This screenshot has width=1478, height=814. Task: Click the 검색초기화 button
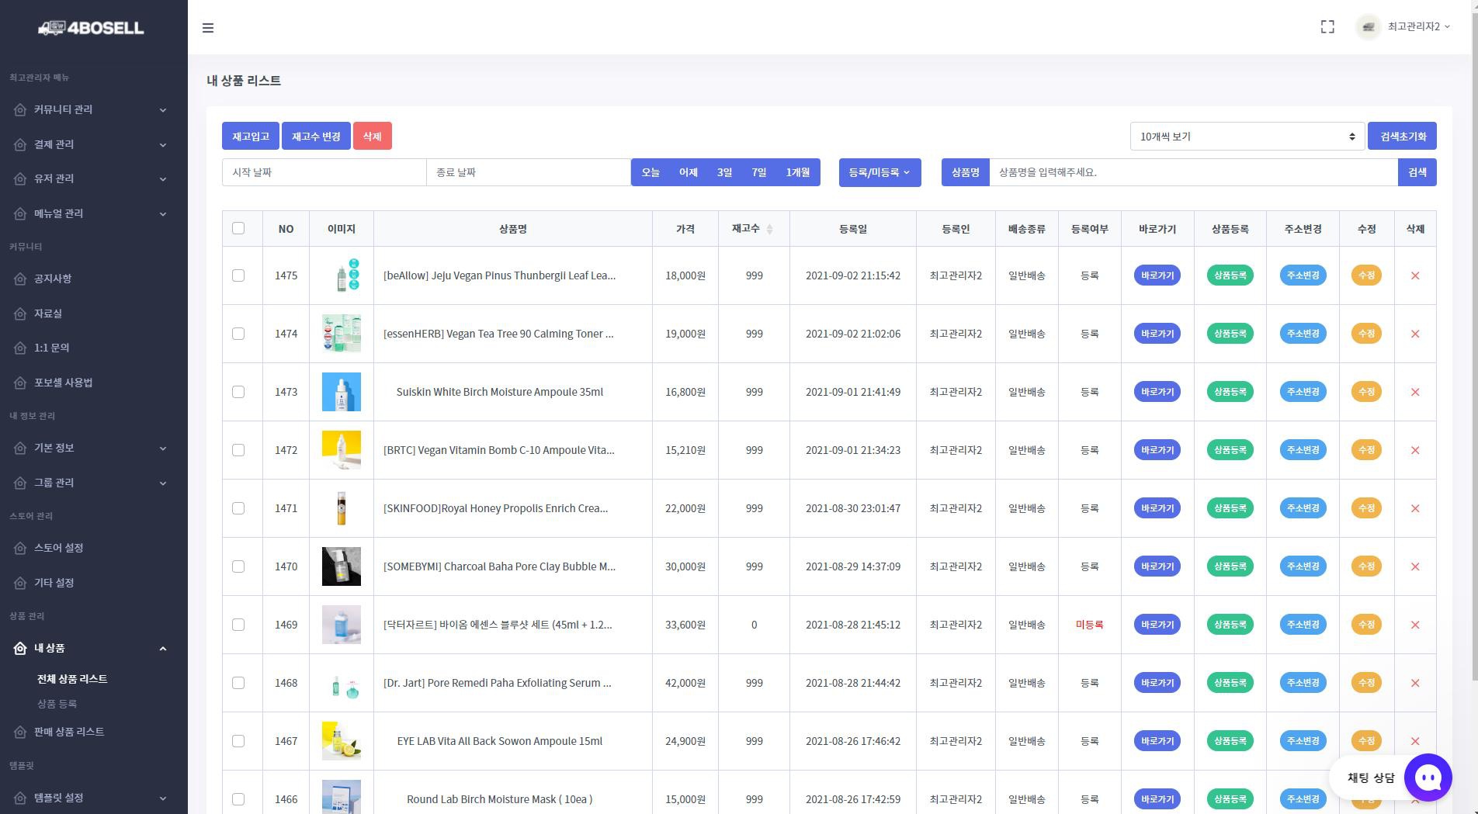point(1402,137)
